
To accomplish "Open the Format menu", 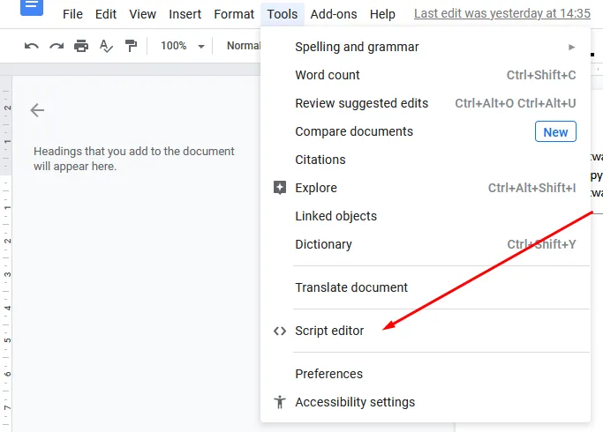I will [234, 14].
